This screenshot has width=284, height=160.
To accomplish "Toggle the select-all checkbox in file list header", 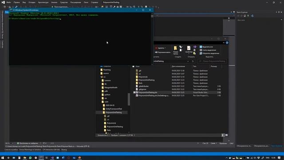I will point(134,66).
